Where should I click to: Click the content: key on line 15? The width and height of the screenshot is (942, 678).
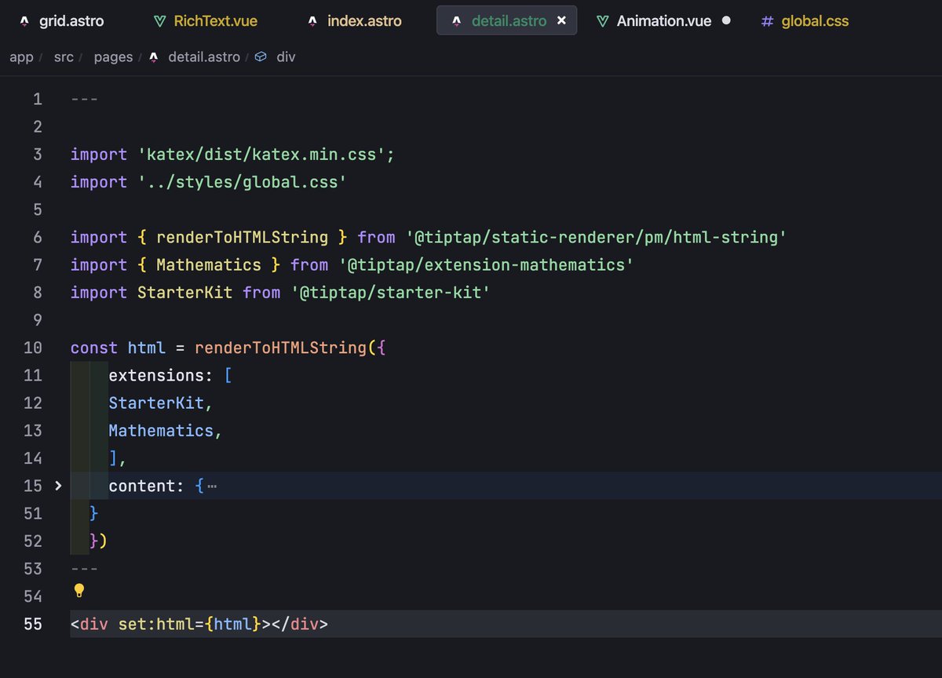[146, 486]
